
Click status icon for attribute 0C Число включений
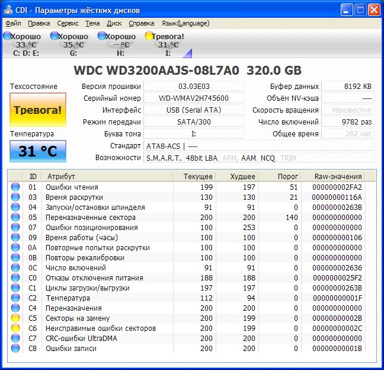(15, 267)
